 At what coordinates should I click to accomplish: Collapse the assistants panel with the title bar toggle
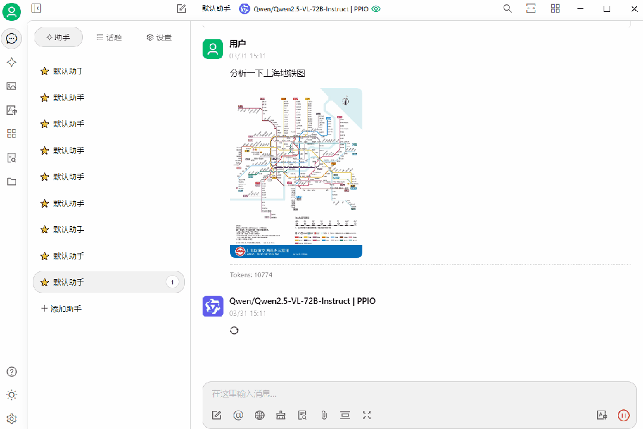[36, 8]
